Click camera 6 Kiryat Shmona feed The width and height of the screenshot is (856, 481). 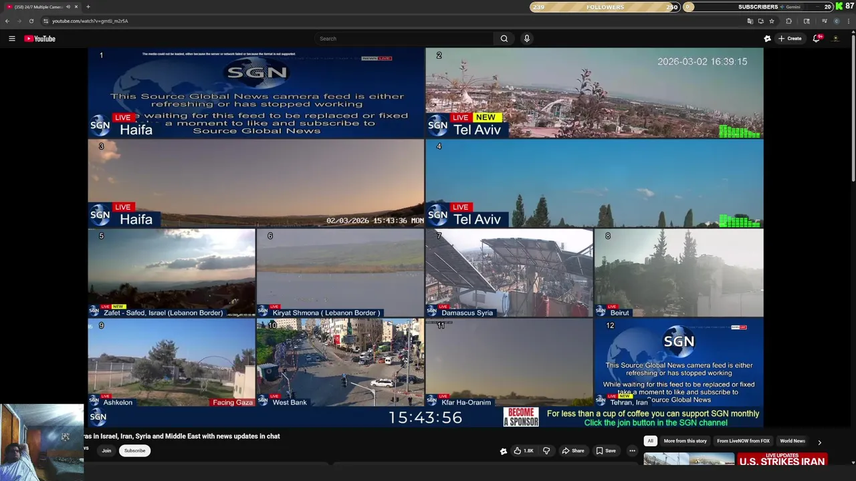[340, 273]
